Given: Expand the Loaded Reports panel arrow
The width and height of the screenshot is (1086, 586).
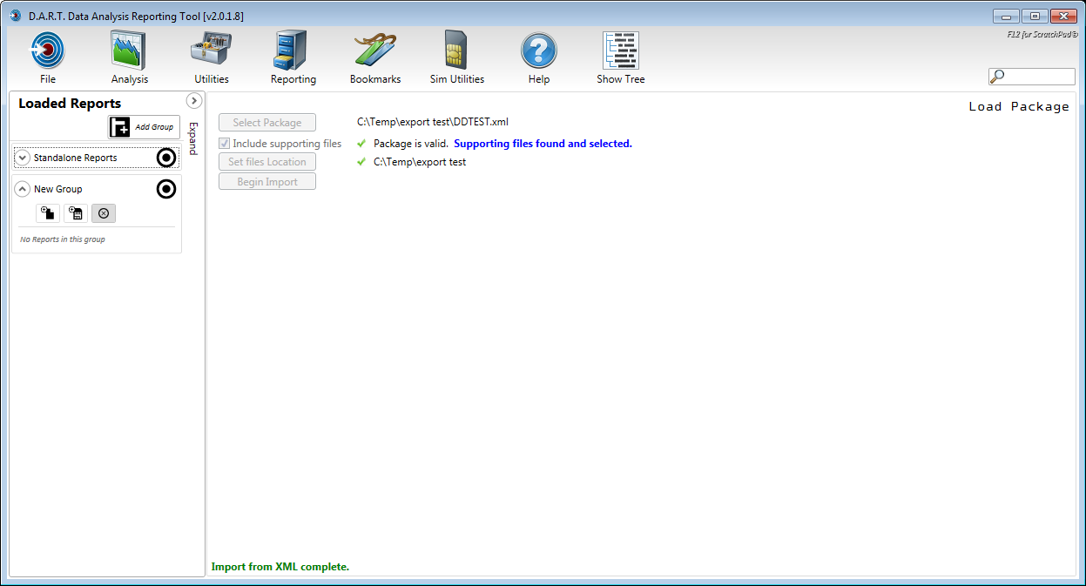Looking at the screenshot, I should (194, 101).
